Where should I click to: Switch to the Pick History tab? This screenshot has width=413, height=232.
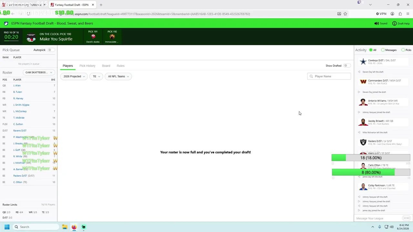tap(87, 66)
